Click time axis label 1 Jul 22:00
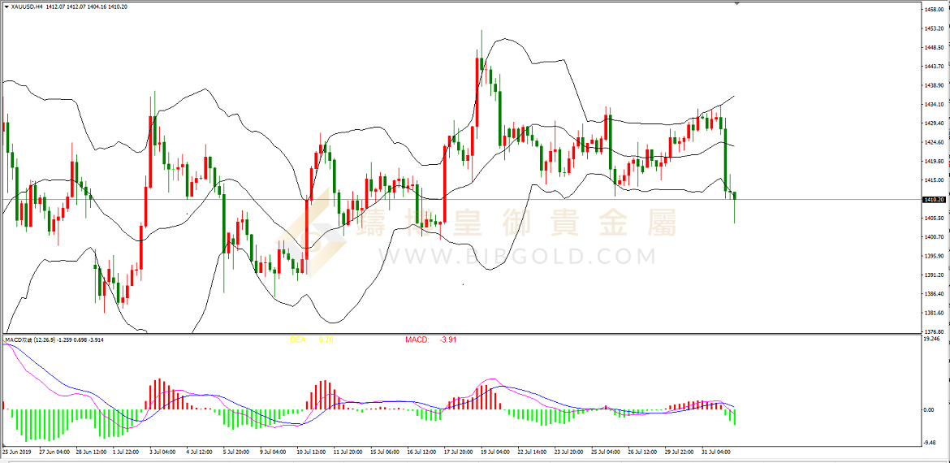The width and height of the screenshot is (950, 463). 127,452
